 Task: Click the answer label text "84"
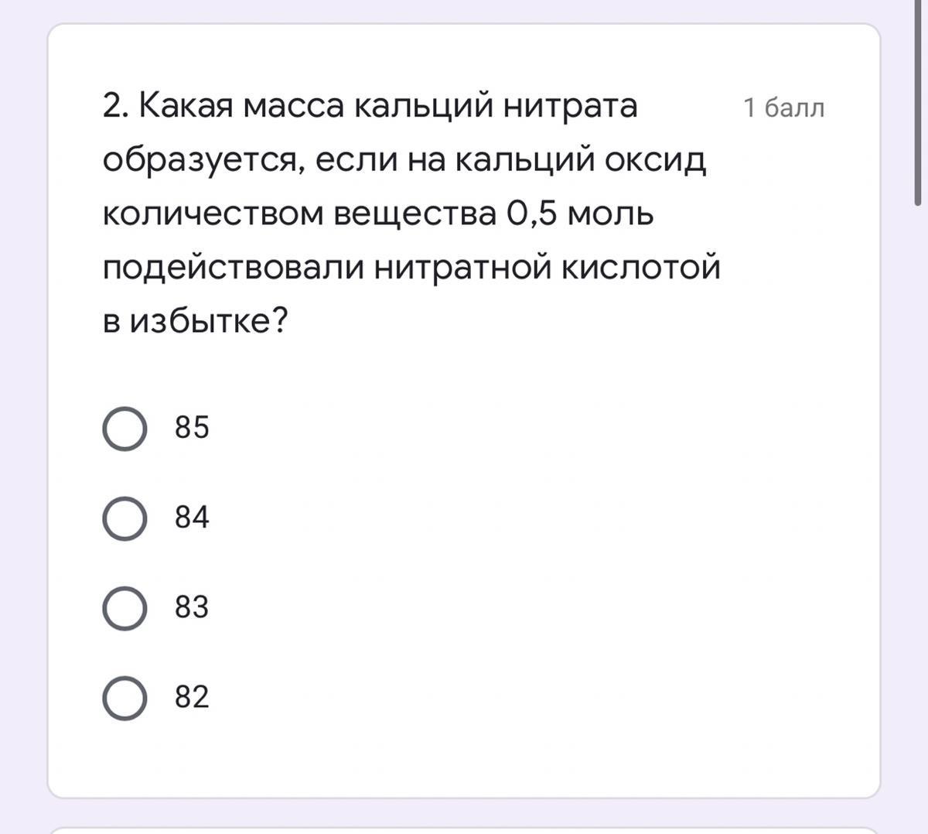[192, 518]
